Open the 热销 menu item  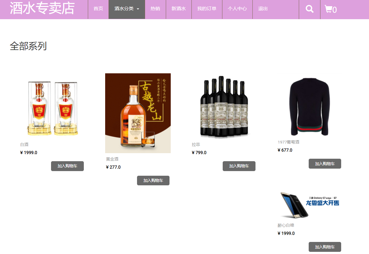pyautogui.click(x=155, y=9)
